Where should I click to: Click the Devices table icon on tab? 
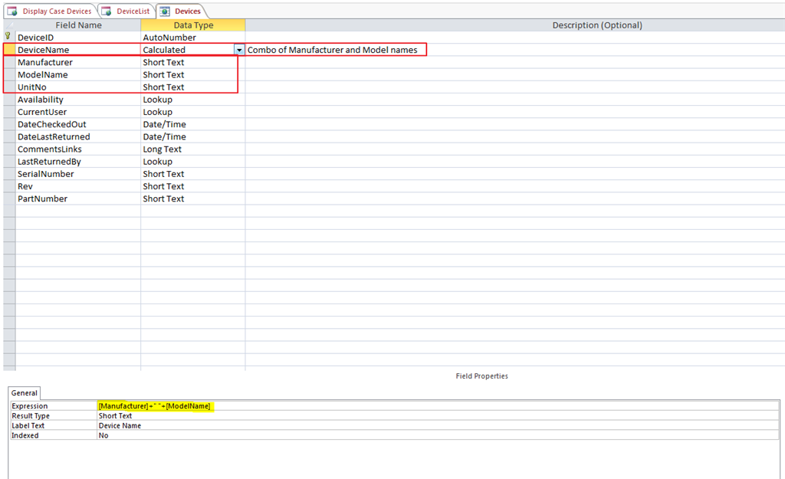pos(165,11)
